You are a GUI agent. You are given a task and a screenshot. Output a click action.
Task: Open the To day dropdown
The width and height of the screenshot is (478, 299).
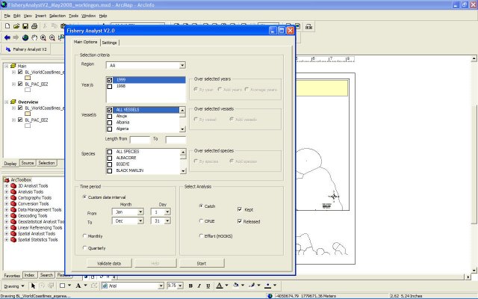[x=167, y=221]
